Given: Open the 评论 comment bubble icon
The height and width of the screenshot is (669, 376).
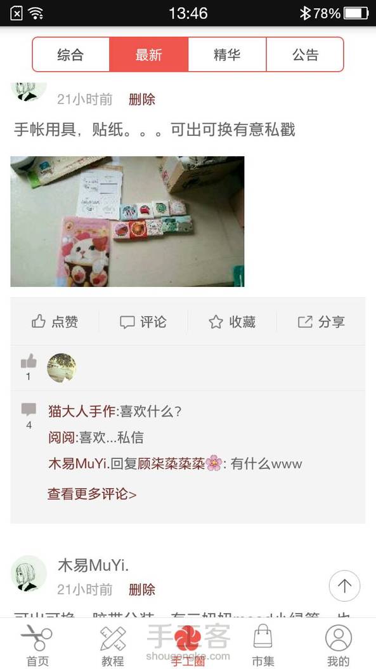Looking at the screenshot, I should [x=127, y=322].
